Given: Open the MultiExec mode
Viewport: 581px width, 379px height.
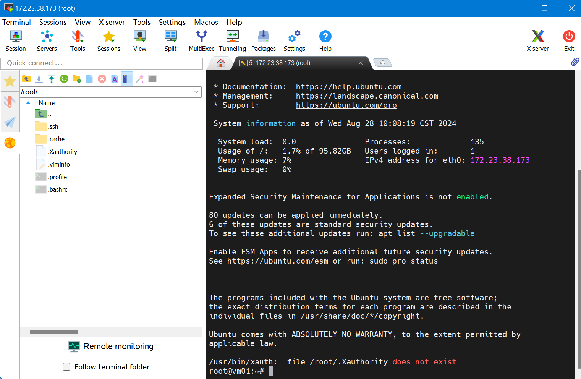Looking at the screenshot, I should (x=201, y=41).
